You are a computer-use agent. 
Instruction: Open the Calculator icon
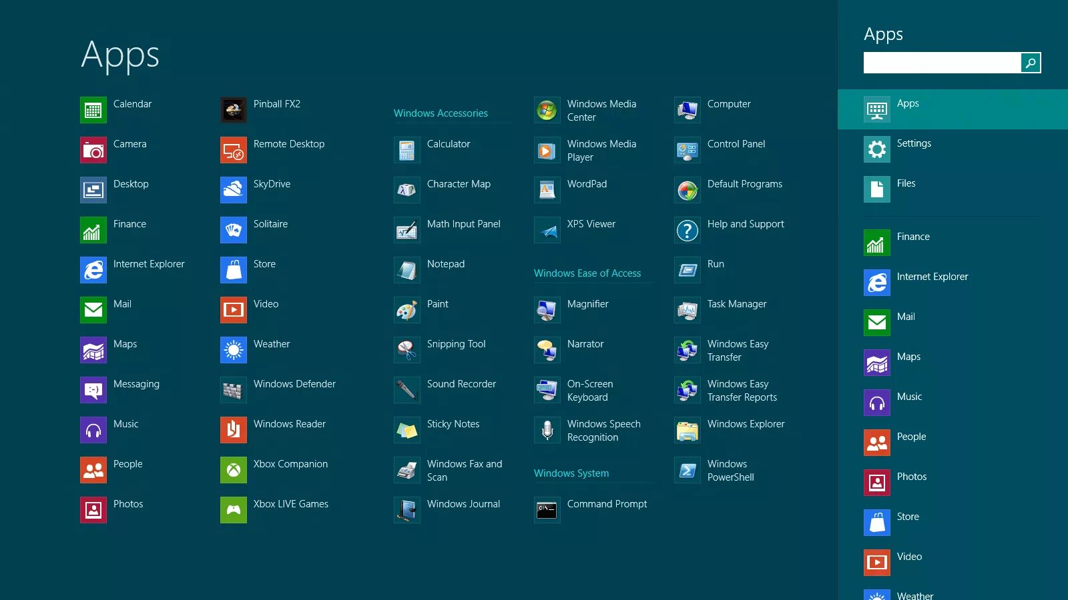(407, 150)
